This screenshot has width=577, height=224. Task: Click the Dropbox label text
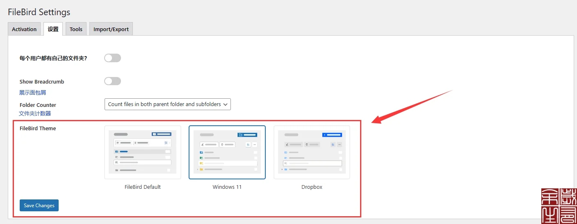(312, 187)
